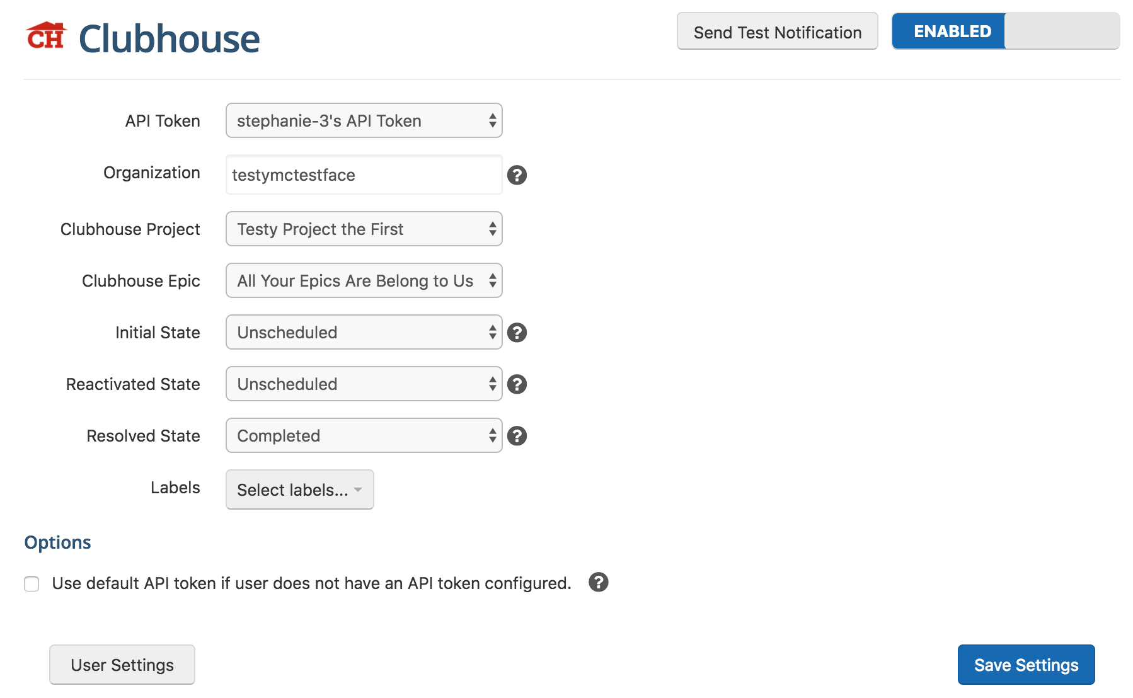Click the 'Use default API token' option text
The width and height of the screenshot is (1133, 698).
(311, 583)
